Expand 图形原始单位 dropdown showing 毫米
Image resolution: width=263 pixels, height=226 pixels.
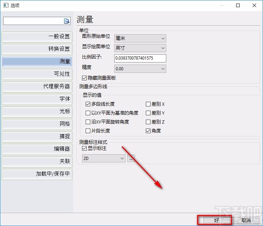tap(140, 39)
